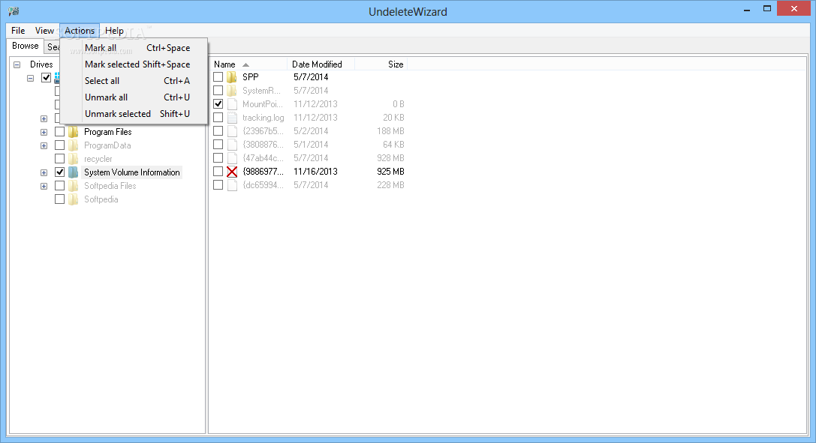Image resolution: width=816 pixels, height=443 pixels.
Task: Check the SPP folder checkbox
Action: pyautogui.click(x=218, y=77)
